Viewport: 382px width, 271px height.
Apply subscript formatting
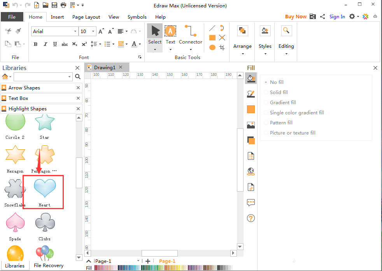coord(75,44)
